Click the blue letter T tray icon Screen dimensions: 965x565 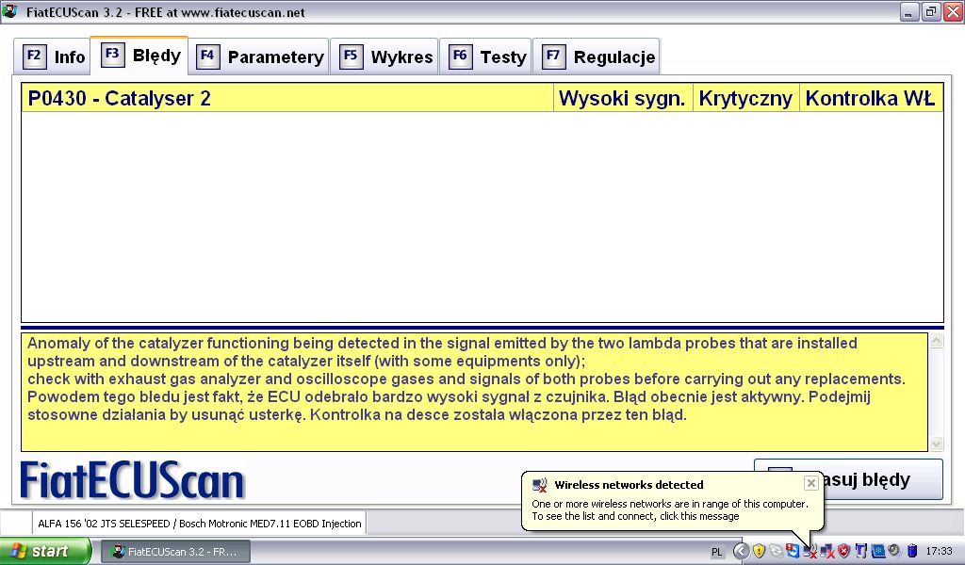tap(860, 552)
